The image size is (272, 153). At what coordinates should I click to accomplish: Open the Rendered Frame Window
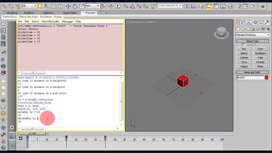coord(246,6)
